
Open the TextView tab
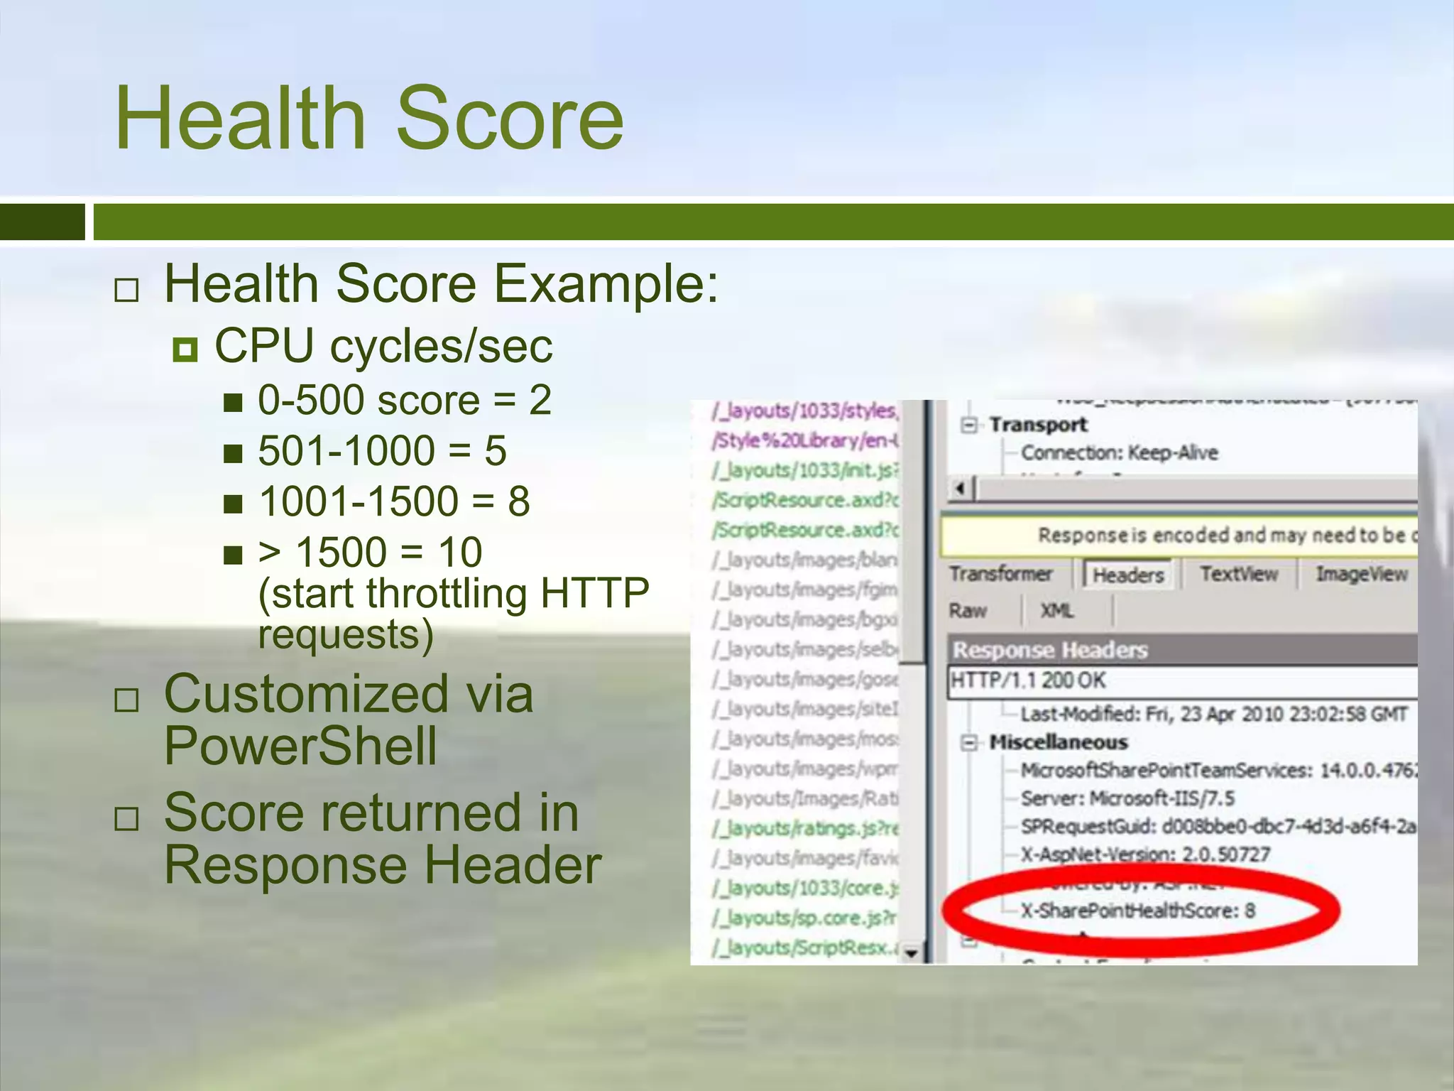point(1239,574)
